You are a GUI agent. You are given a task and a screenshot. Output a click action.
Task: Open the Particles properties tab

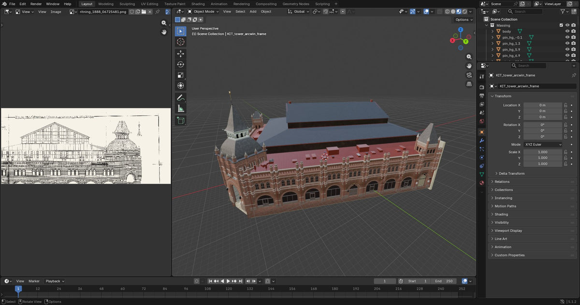[481, 149]
